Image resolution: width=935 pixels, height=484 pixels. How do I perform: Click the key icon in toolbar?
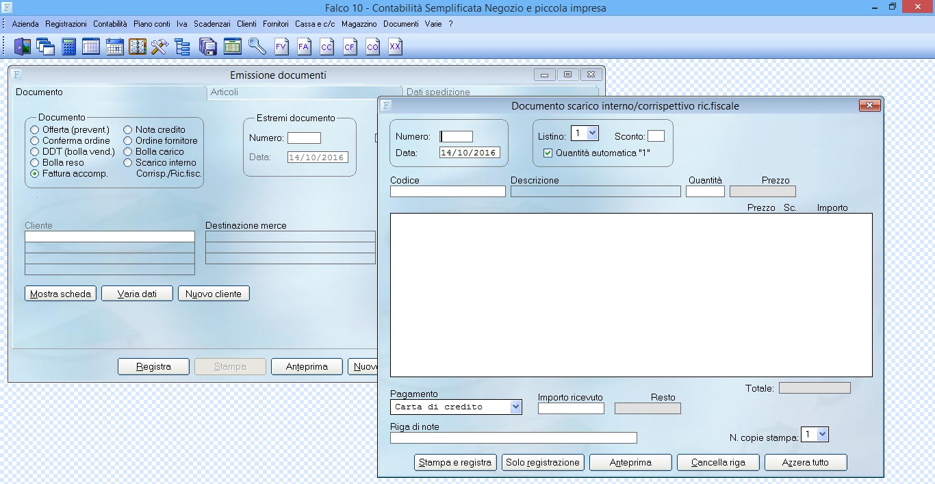[257, 47]
